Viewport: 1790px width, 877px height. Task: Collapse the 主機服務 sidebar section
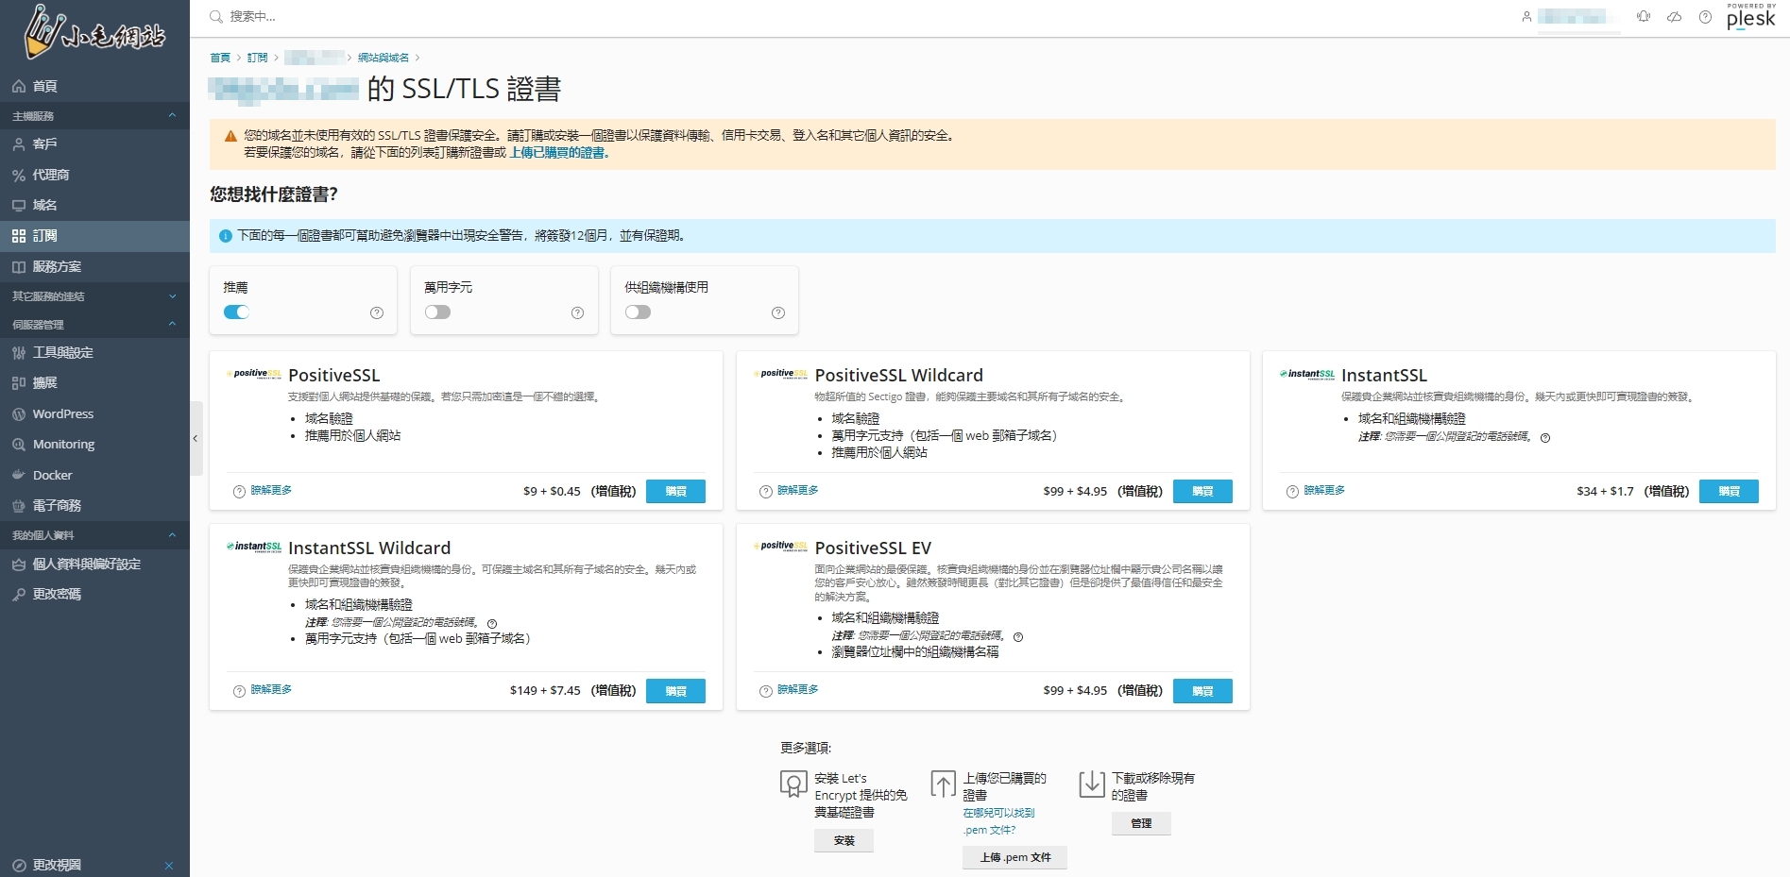click(172, 115)
